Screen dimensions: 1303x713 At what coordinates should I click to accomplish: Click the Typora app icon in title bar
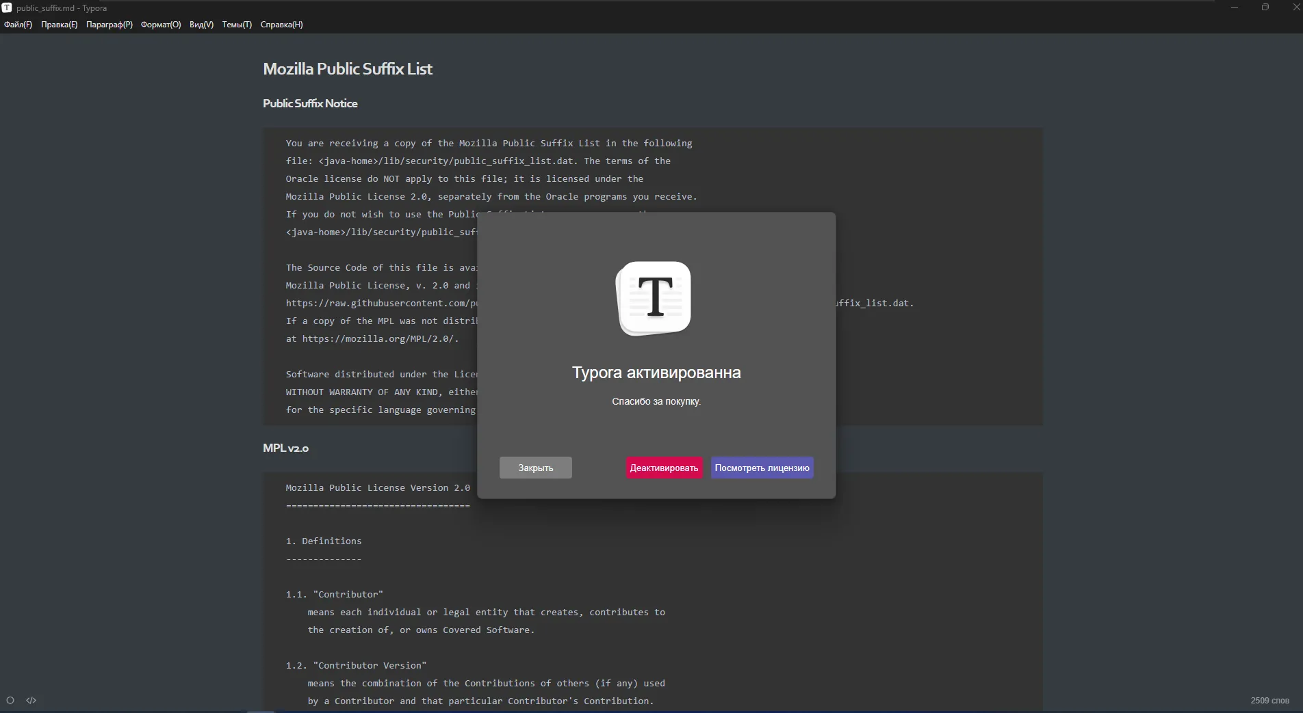7,8
